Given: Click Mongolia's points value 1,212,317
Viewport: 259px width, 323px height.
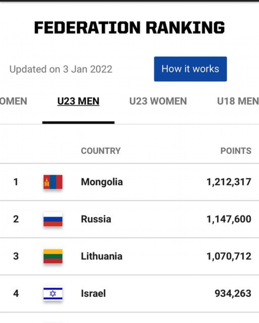Looking at the screenshot, I should 229,182.
